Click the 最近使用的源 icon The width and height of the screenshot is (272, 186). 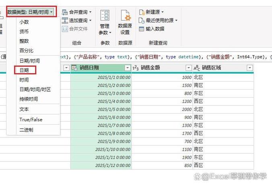tap(142, 20)
